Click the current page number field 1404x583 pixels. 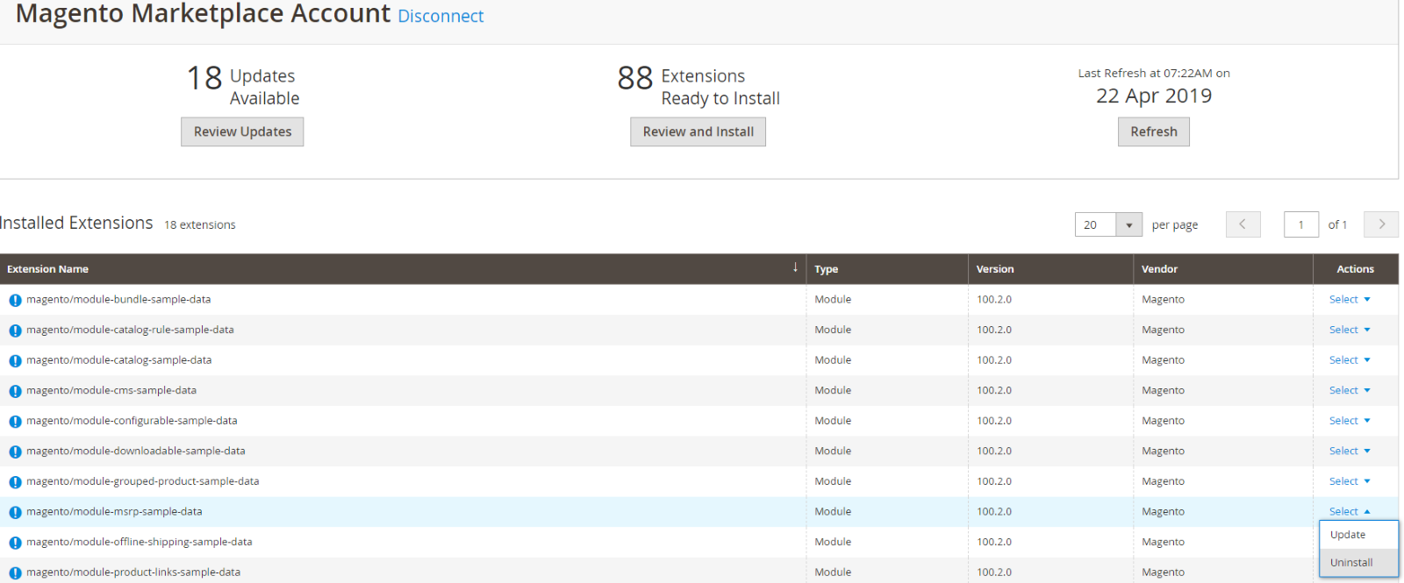[1301, 224]
